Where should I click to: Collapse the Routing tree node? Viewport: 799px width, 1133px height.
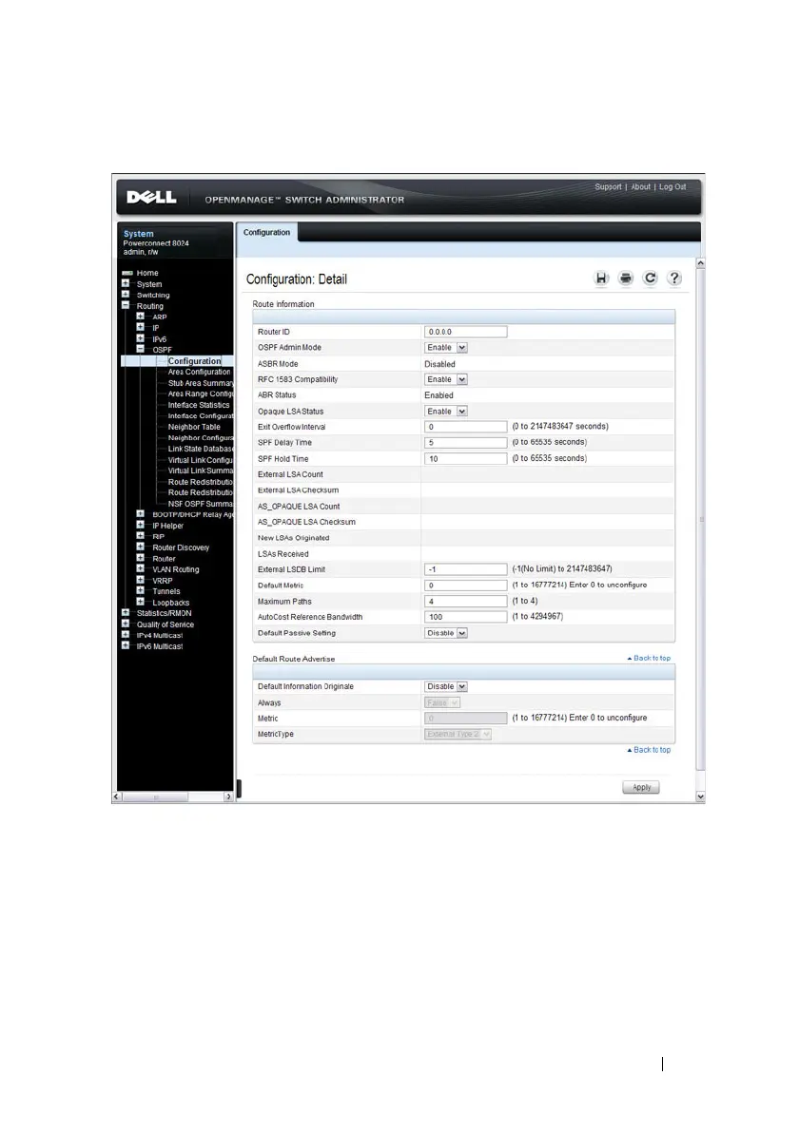(x=126, y=306)
